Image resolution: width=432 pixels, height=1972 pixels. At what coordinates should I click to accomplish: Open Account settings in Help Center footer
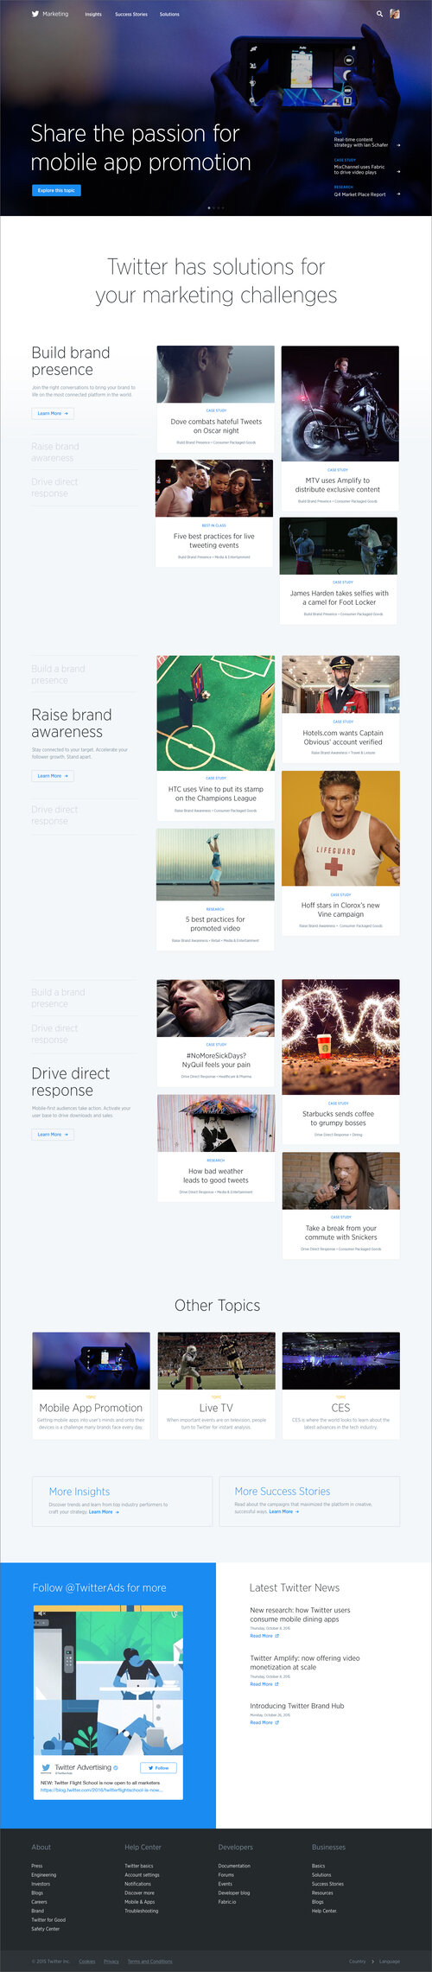click(142, 1874)
